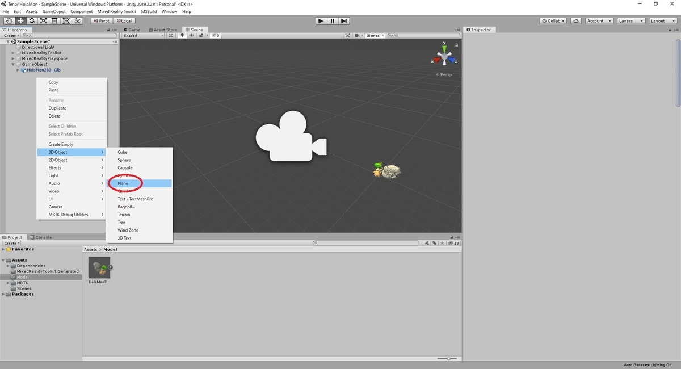Select the Rotate tool in the toolbar
681x369 pixels.
(32, 21)
